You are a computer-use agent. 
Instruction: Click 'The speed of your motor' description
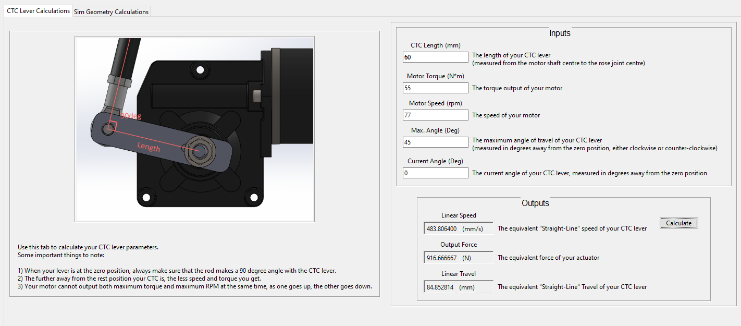tap(506, 115)
